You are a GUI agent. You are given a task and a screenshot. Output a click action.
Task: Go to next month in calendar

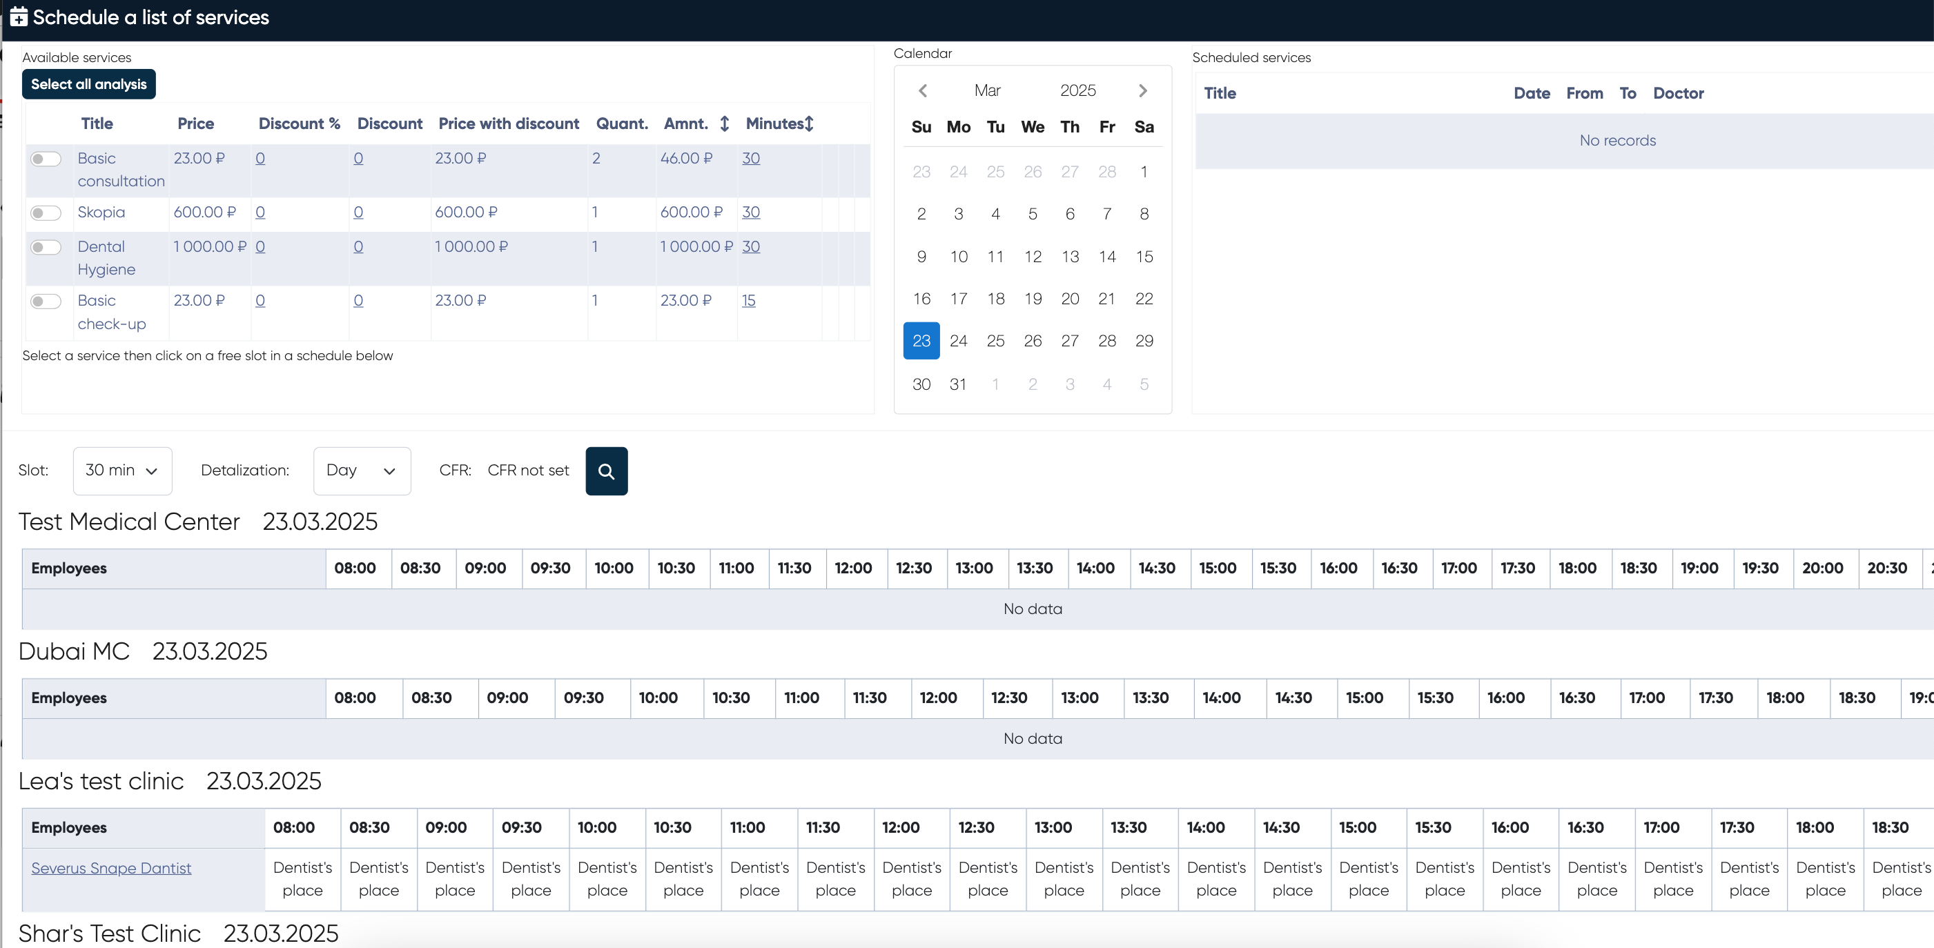point(1143,91)
